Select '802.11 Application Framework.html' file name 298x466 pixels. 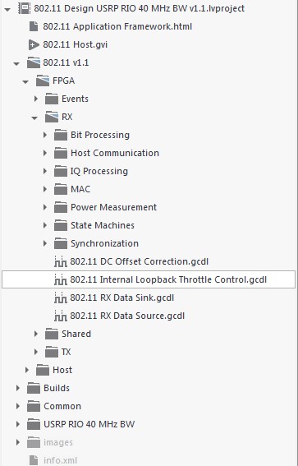coord(117,26)
